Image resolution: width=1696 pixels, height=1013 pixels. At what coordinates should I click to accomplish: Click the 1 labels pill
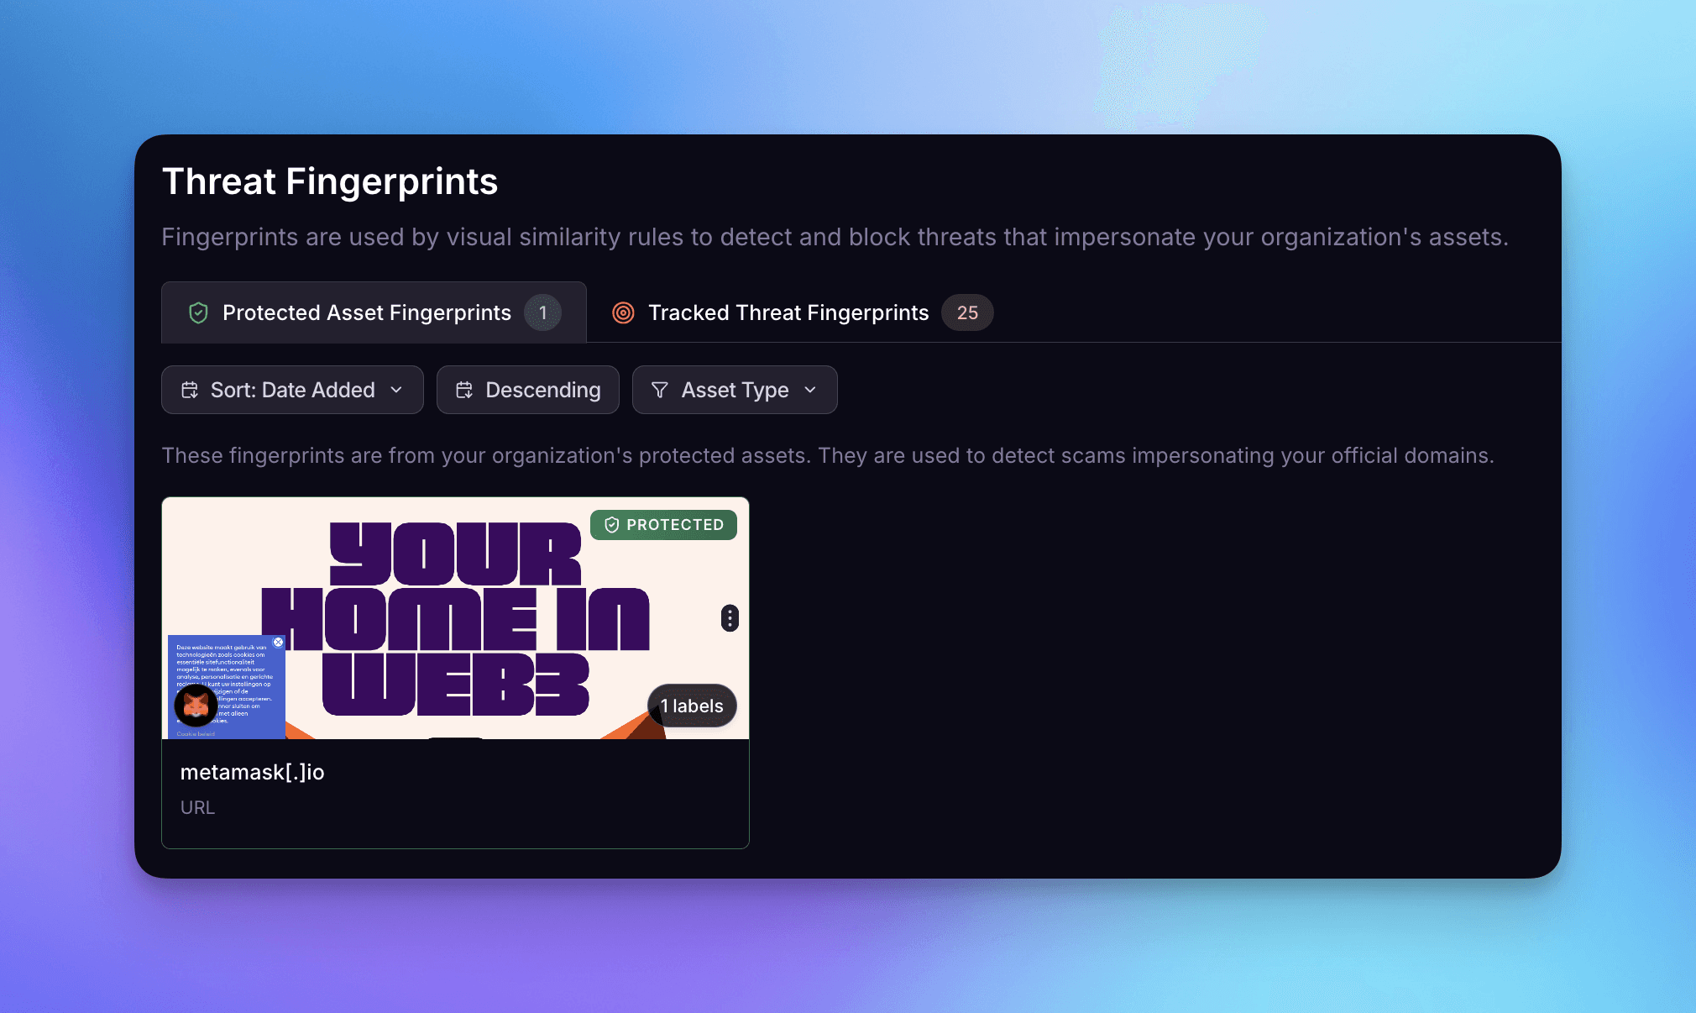[692, 706]
